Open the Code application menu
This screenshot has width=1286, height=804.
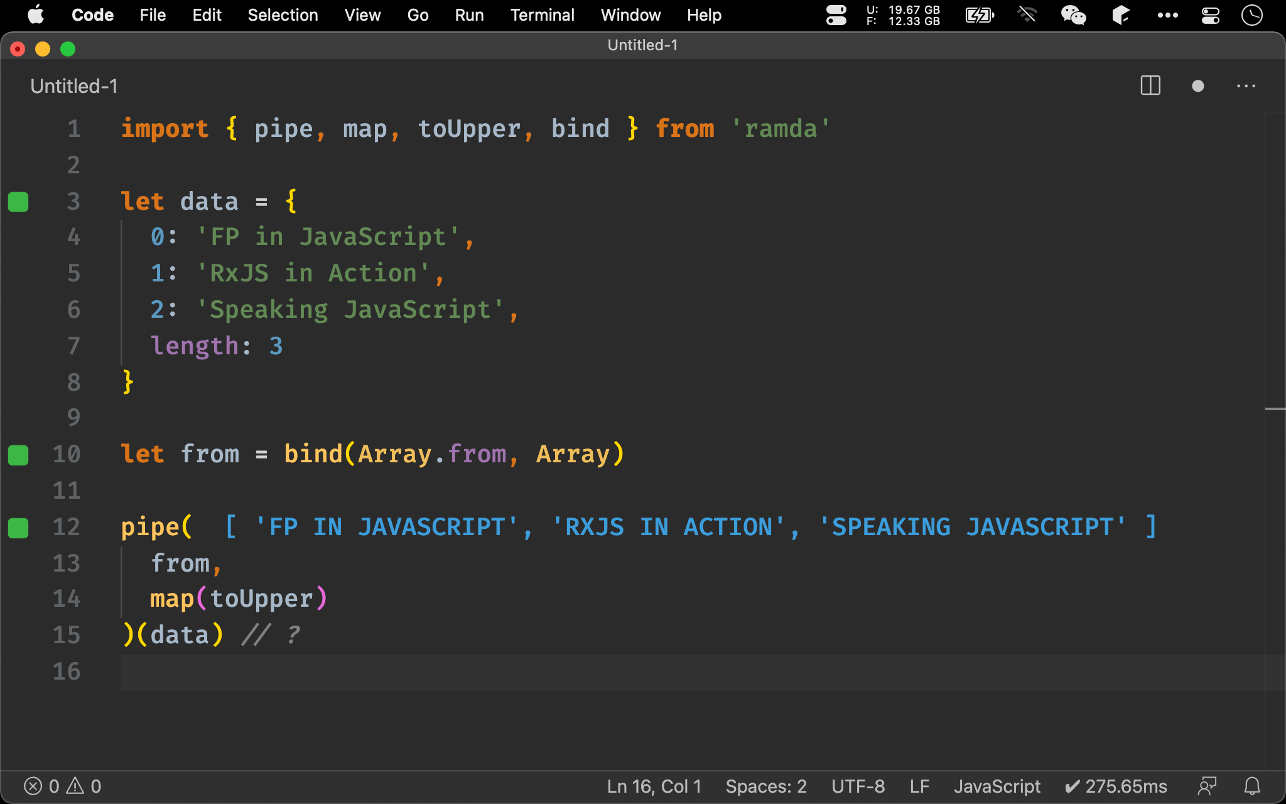92,14
